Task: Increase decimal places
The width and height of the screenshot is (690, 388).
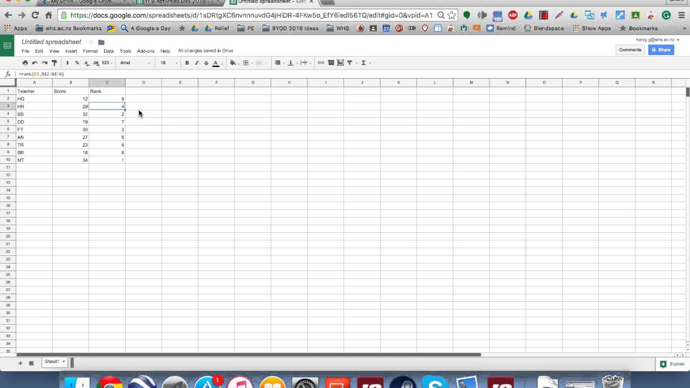Action: point(96,63)
